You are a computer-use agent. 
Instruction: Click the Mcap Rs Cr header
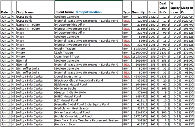click(x=187, y=8)
